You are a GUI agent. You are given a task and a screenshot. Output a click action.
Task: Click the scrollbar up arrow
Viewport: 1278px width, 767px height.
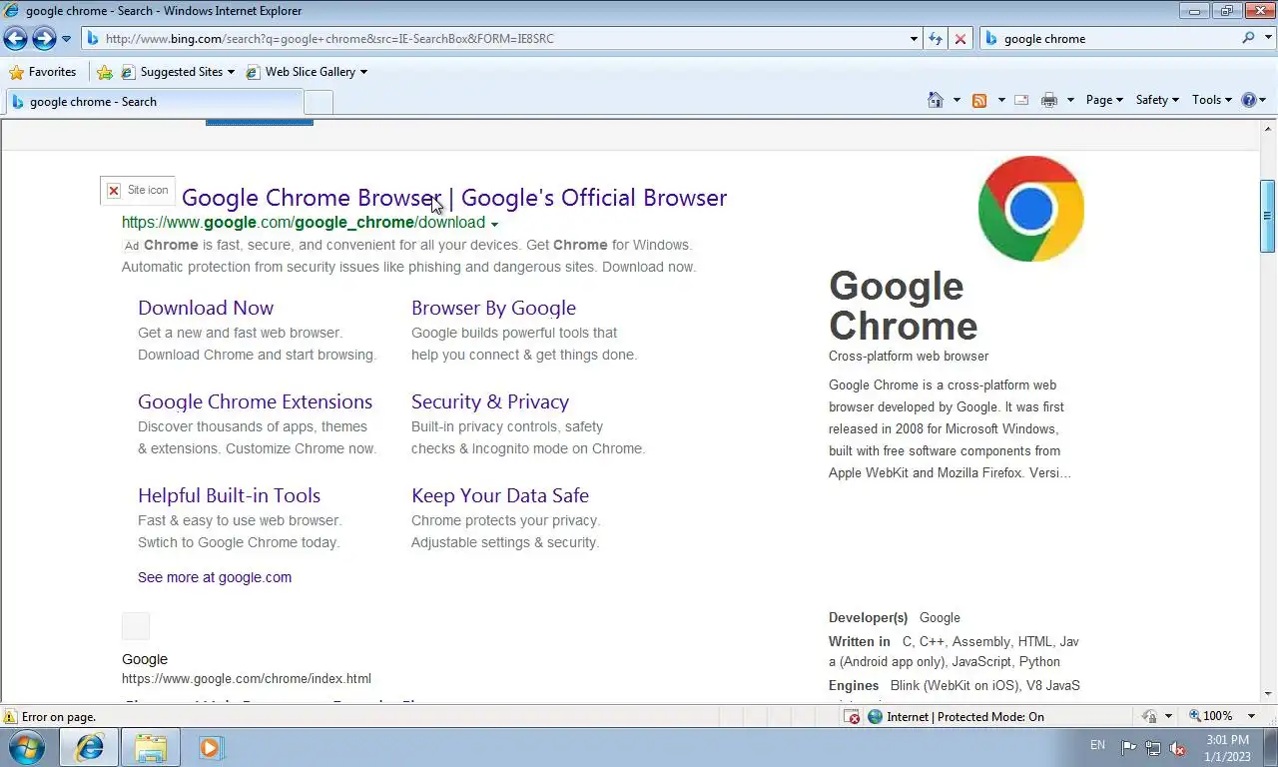[x=1268, y=129]
